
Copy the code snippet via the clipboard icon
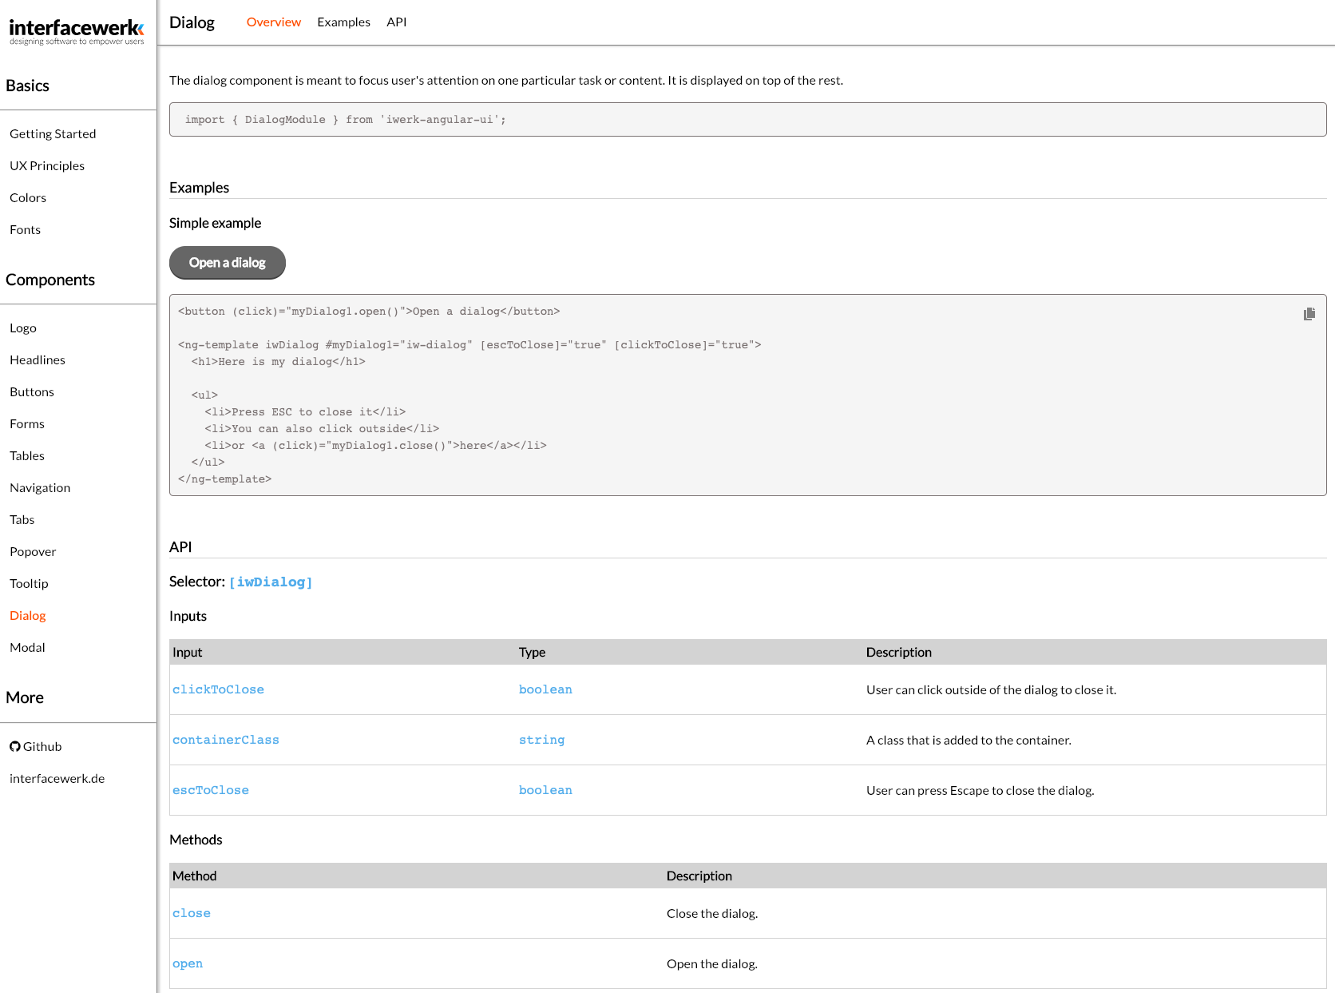[1309, 314]
